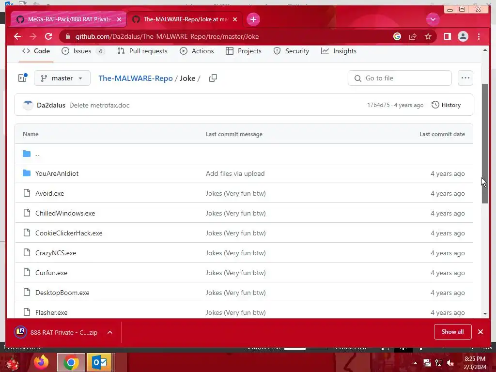The image size is (496, 372).
Task: Open the Issues tab
Action: [x=83, y=51]
